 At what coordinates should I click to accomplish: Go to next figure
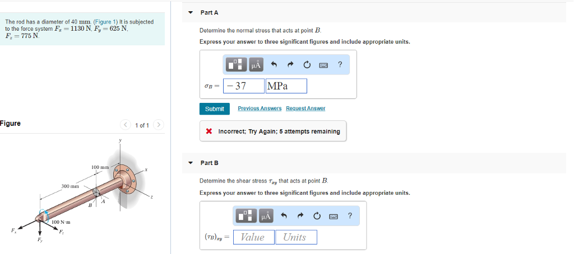coord(159,125)
